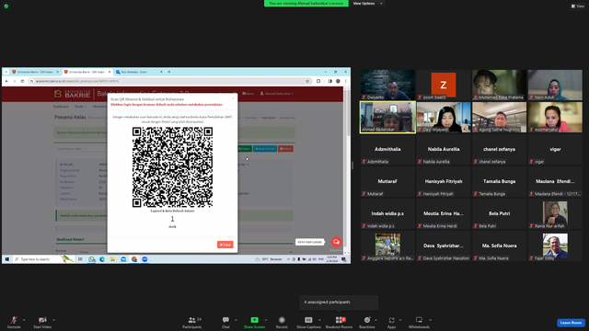Open the Zoom Apps panel
The width and height of the screenshot is (589, 331).
click(391, 323)
